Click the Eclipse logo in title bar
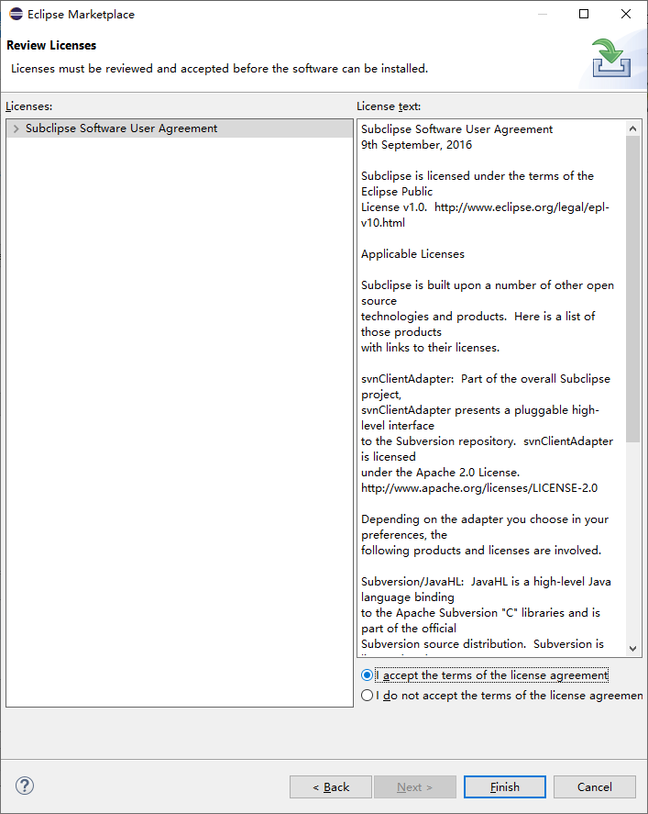 point(16,14)
